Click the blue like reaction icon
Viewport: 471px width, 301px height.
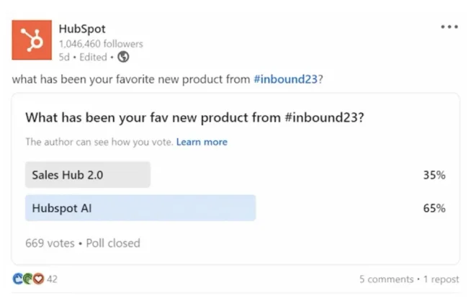click(x=18, y=279)
